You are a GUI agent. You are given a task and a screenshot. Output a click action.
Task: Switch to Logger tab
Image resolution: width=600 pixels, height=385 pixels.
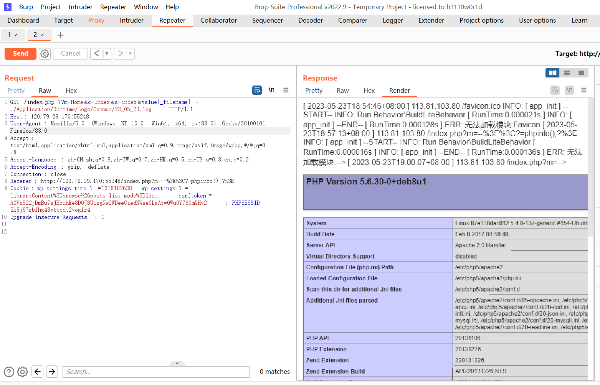click(x=393, y=20)
